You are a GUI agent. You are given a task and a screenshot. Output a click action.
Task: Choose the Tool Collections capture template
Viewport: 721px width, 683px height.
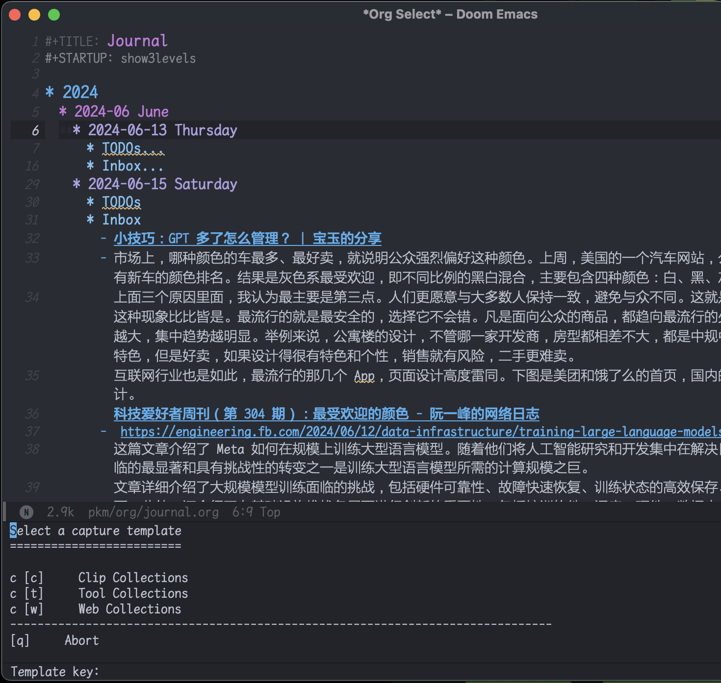[132, 593]
